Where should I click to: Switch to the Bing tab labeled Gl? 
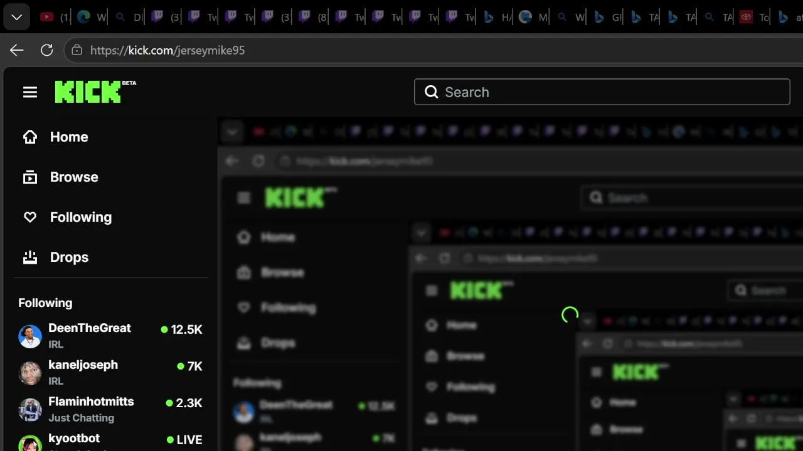coord(608,18)
